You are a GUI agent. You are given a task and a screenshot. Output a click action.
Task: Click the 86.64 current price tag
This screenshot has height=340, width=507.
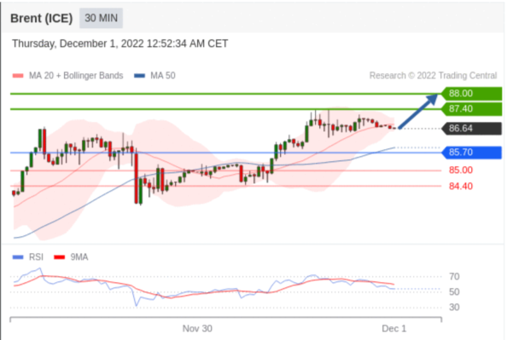(x=472, y=129)
